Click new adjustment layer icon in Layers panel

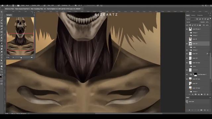199,95
